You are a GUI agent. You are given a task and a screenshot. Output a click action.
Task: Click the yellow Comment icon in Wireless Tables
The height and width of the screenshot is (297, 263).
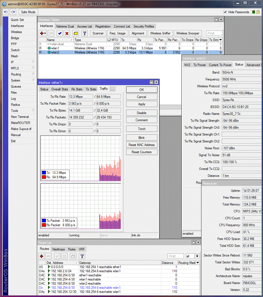[76, 33]
